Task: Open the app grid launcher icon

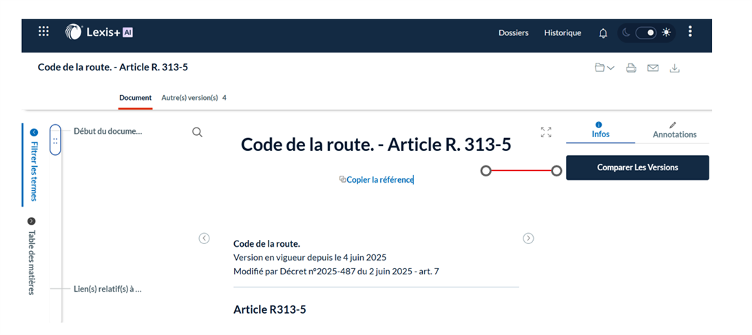Action: pyautogui.click(x=43, y=31)
